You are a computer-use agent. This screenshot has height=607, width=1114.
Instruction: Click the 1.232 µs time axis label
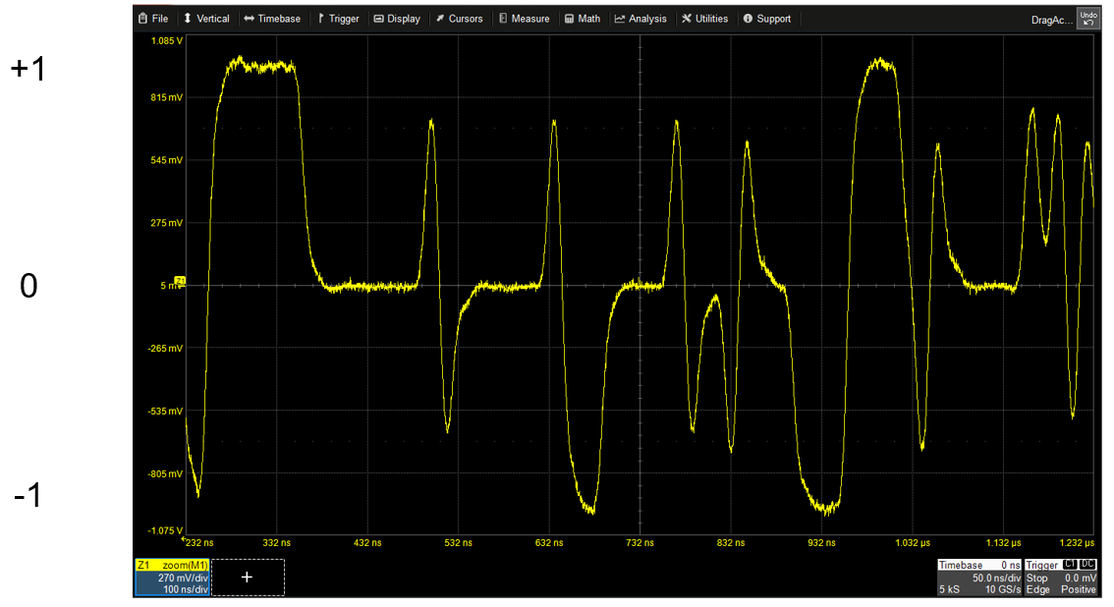point(1077,542)
